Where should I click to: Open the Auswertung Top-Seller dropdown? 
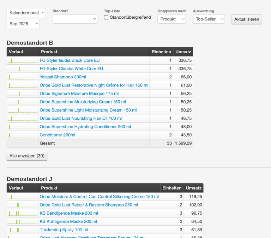pyautogui.click(x=209, y=19)
